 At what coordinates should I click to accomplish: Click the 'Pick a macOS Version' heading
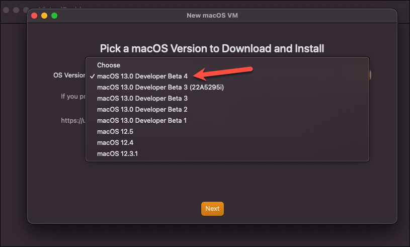212,49
